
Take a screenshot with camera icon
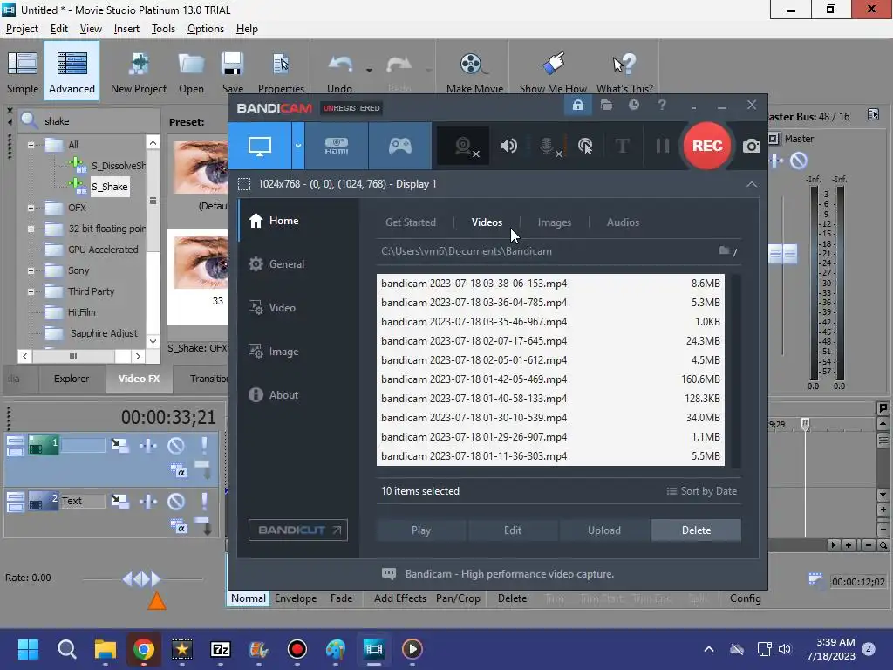(x=751, y=146)
